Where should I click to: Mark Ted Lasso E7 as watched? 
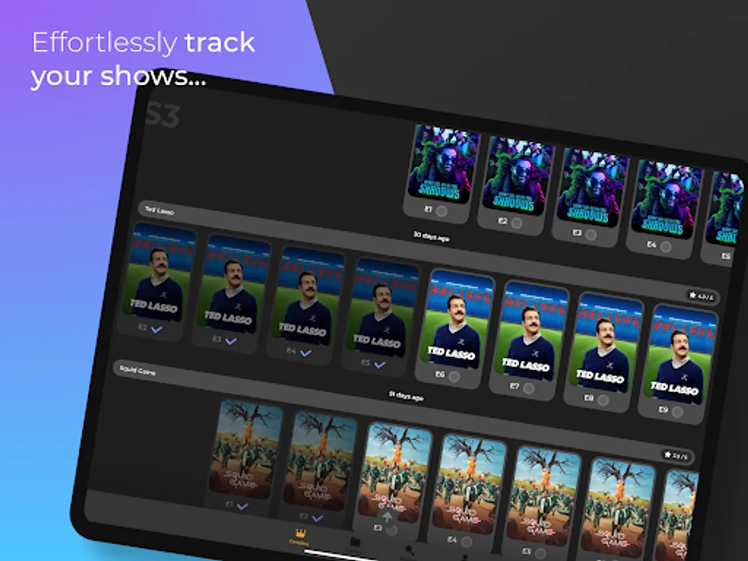529,388
